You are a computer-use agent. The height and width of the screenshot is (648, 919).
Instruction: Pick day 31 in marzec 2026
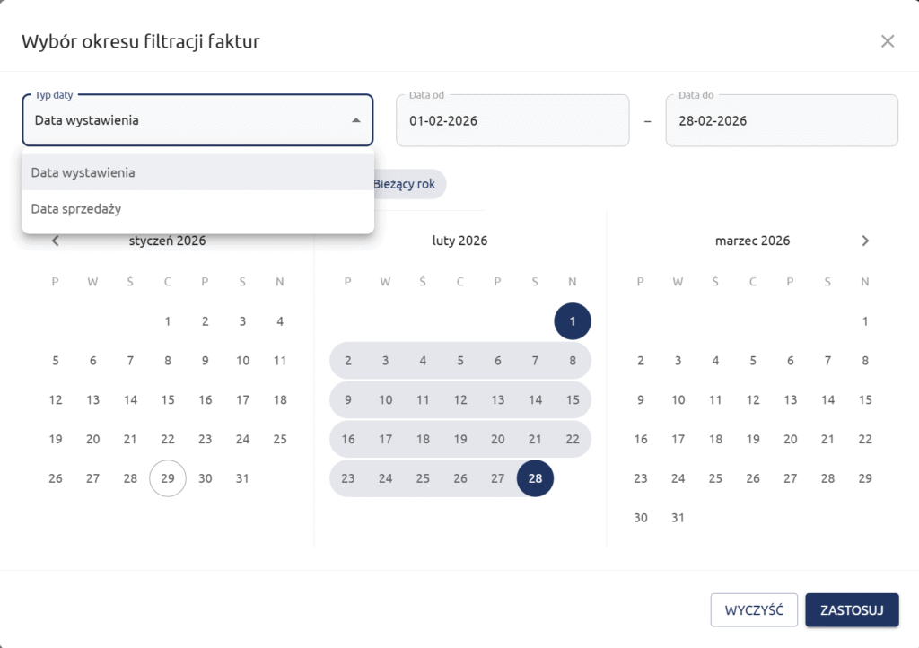(678, 518)
